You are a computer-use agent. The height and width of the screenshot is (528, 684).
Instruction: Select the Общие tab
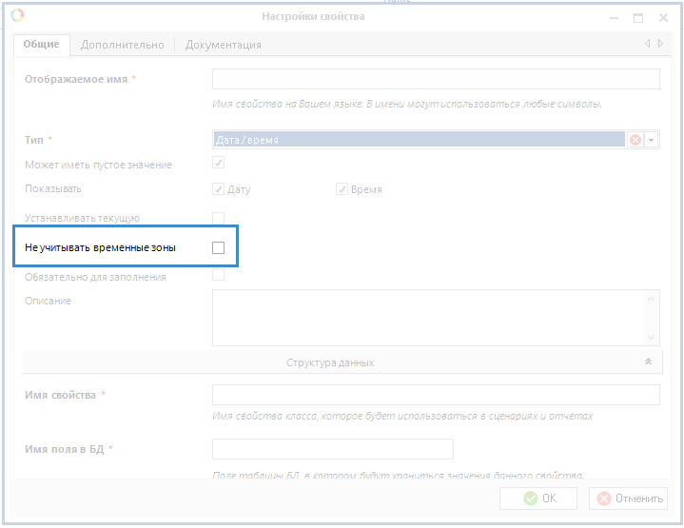(41, 45)
